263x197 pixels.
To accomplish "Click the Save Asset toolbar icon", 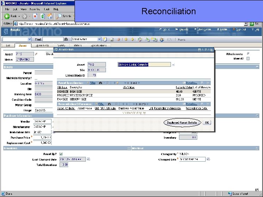I will point(112,39).
